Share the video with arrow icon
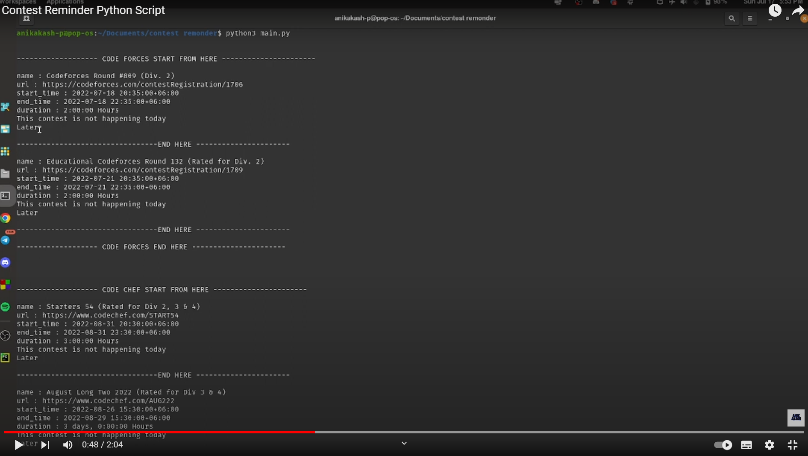 click(798, 11)
